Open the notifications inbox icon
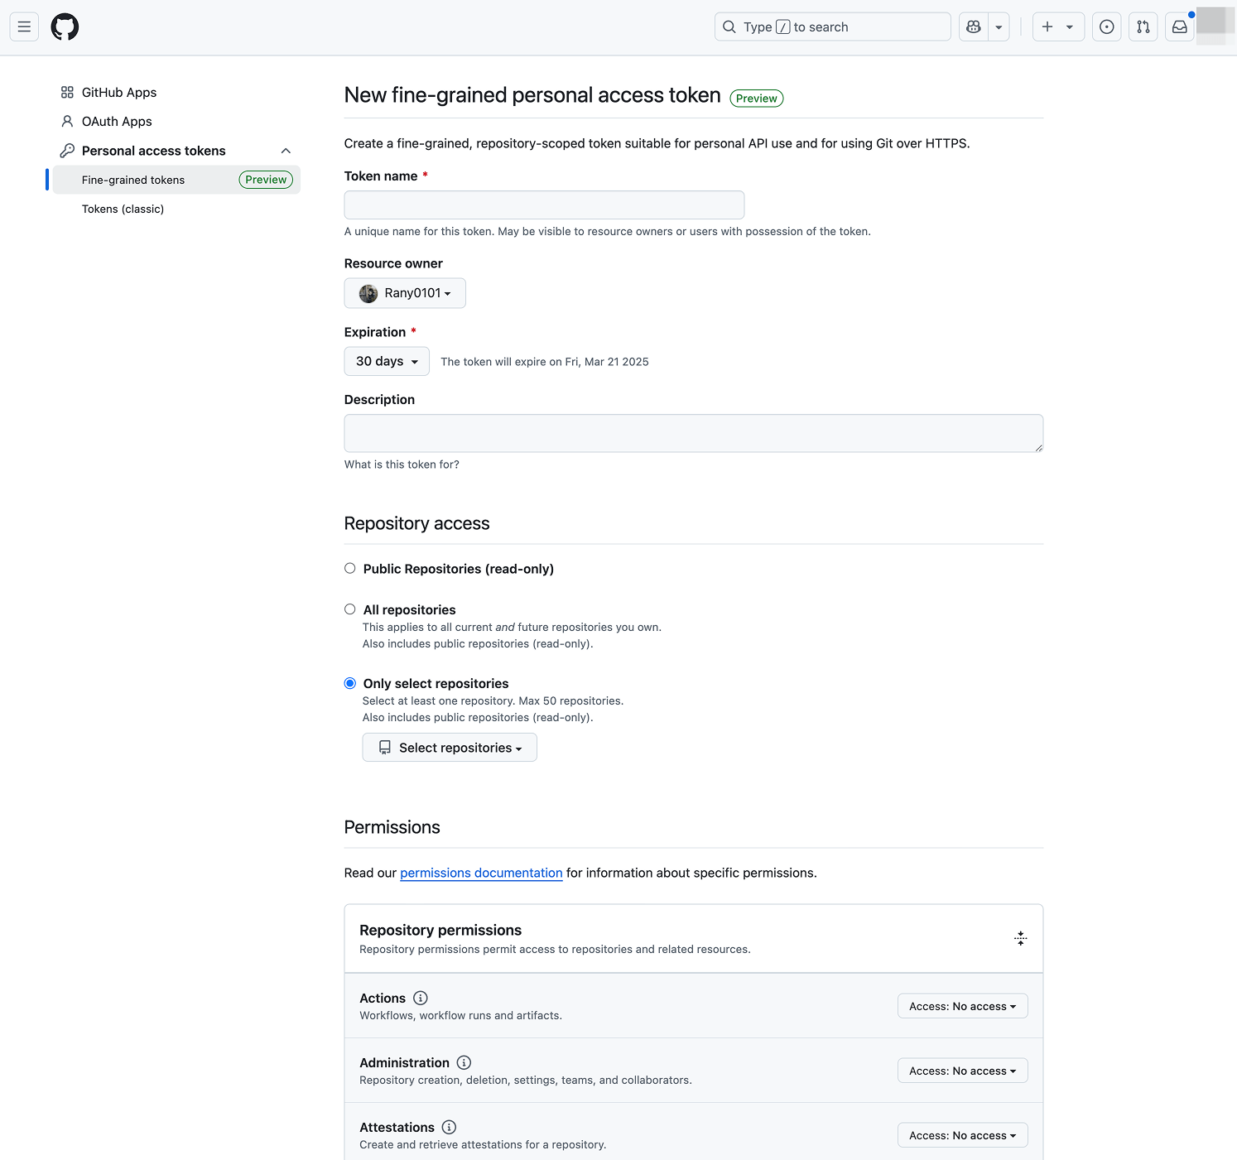 [x=1179, y=26]
